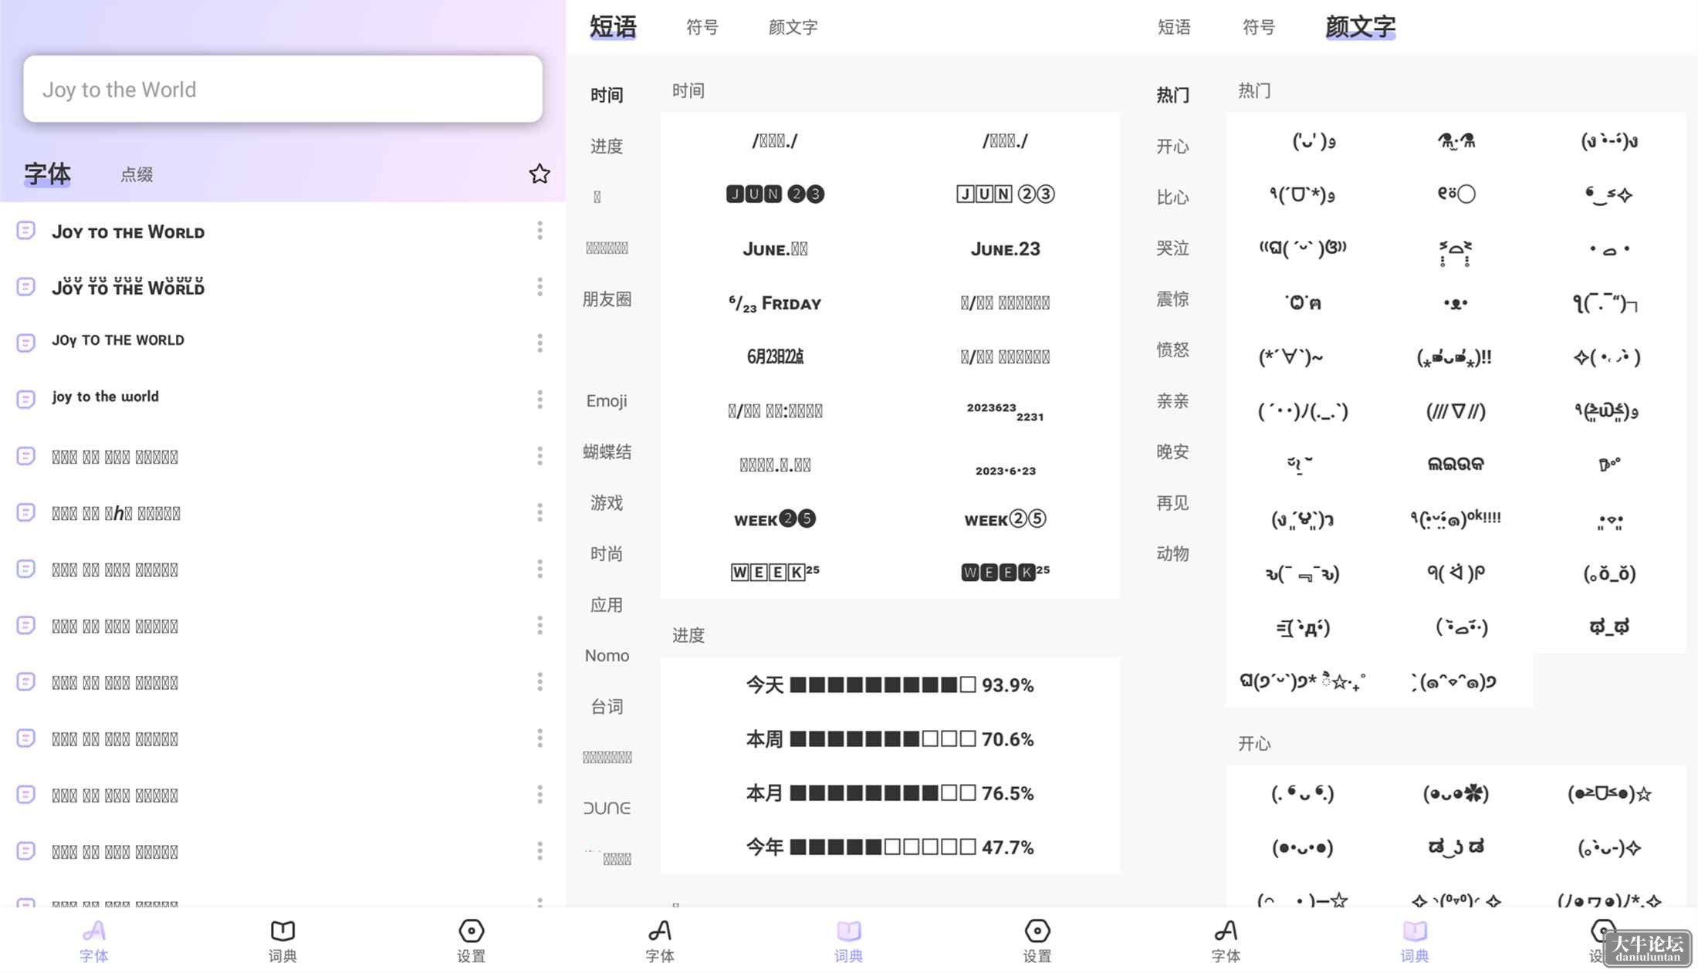Select 蝴蝶结 category in phrase sidebar
Screen dimensions: 1698x973
click(x=607, y=451)
